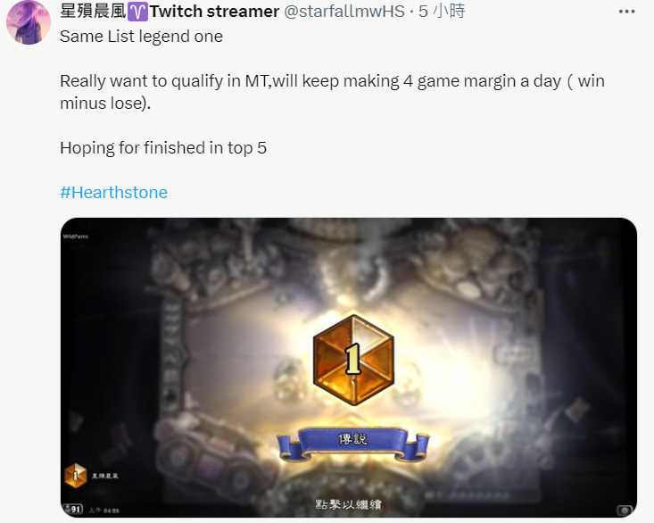Click the in-game settings gear icon
This screenshot has width=654, height=523.
coord(625,511)
